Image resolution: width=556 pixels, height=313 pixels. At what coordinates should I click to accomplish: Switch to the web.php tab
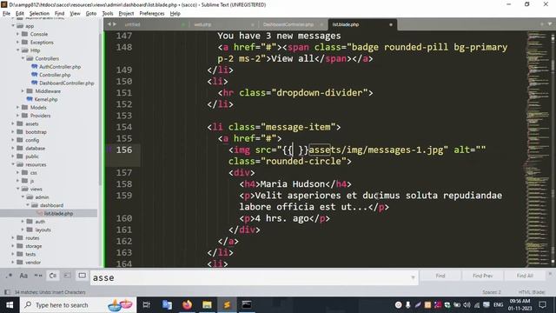click(202, 24)
